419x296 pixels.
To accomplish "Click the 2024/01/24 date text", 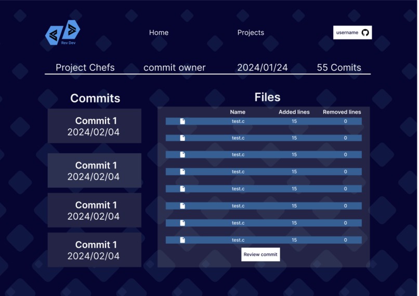I will pyautogui.click(x=263, y=68).
